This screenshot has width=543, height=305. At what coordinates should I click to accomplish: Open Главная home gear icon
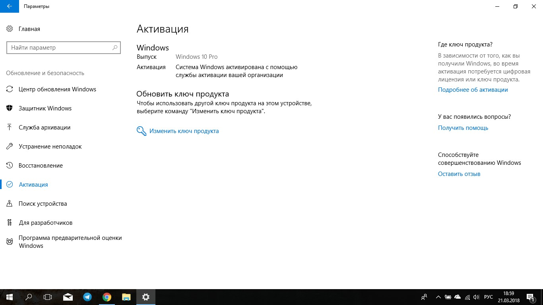10,29
